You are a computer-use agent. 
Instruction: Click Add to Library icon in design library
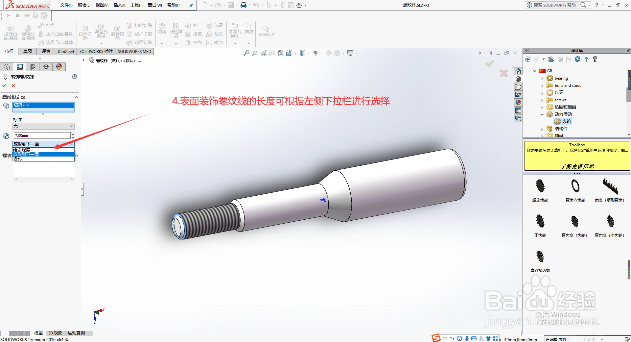click(551, 59)
